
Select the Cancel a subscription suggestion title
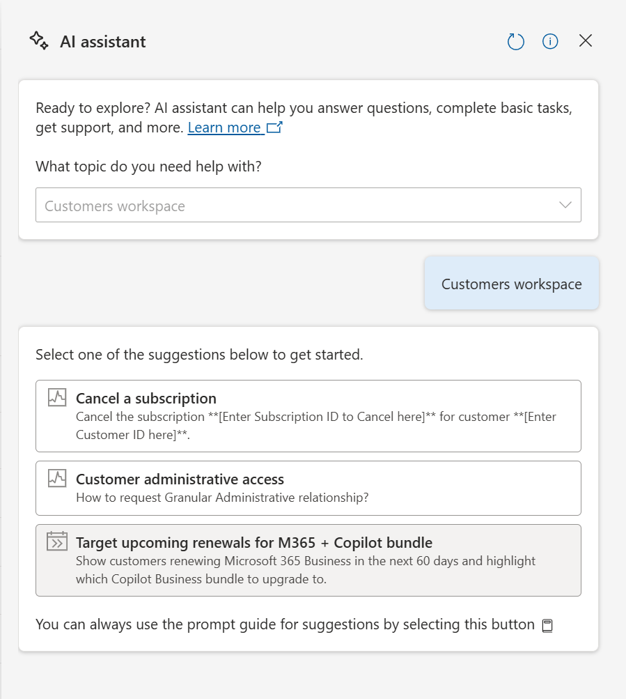(x=146, y=399)
